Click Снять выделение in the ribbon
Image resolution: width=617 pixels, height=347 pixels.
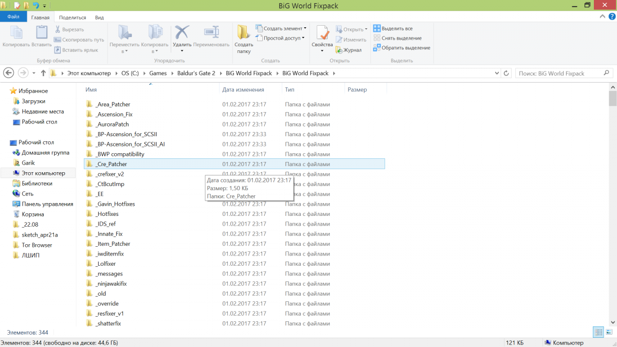(x=397, y=38)
